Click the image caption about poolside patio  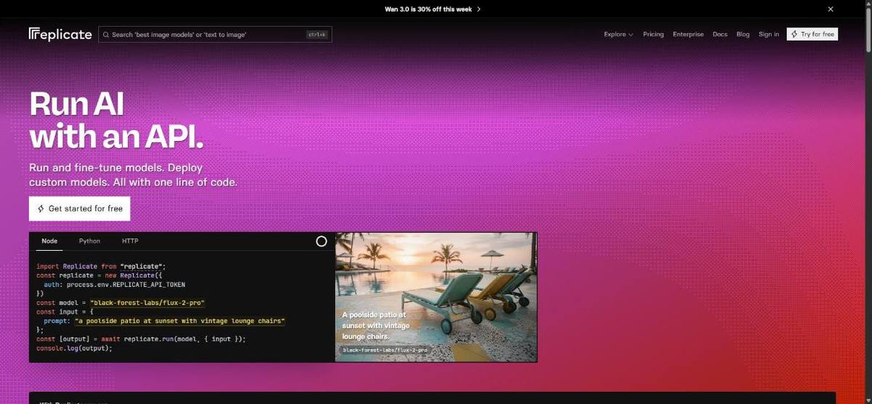(376, 326)
